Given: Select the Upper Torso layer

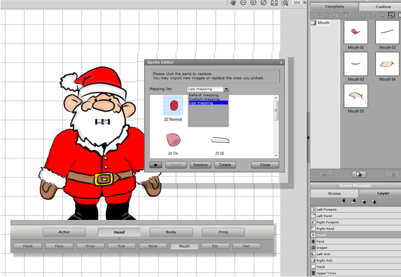Looking at the screenshot, I should (326, 273).
